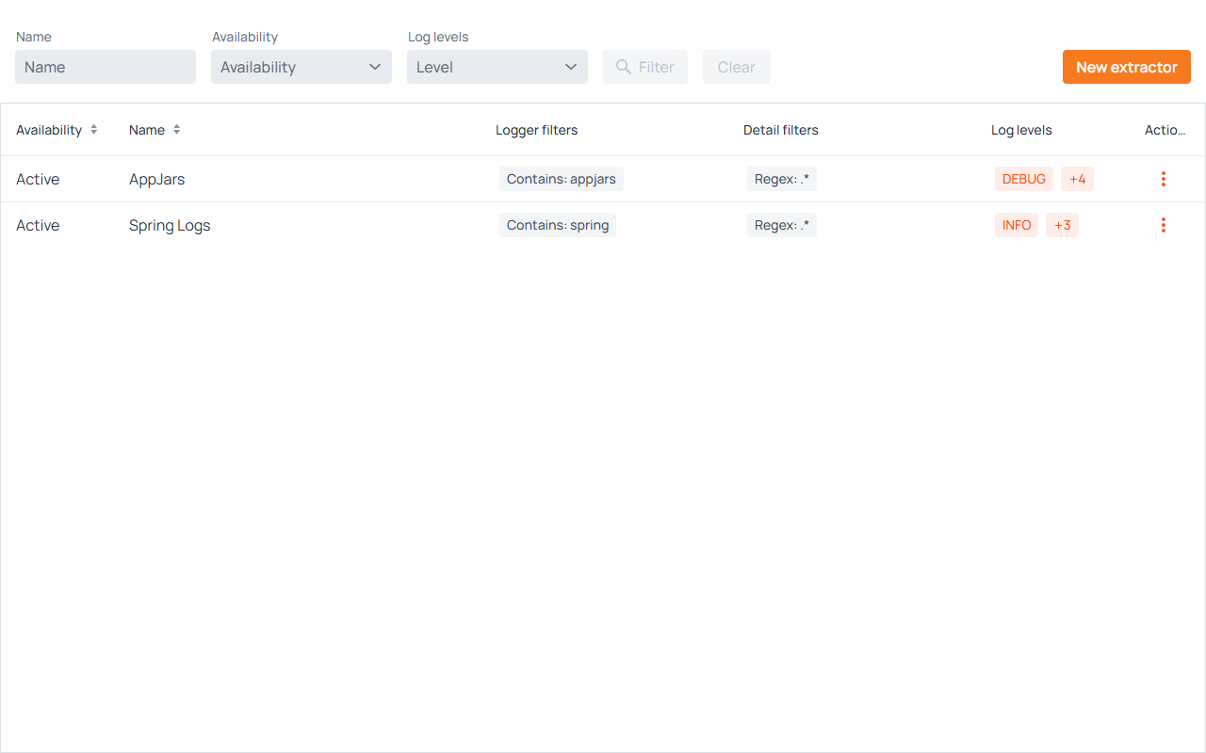Image resolution: width=1206 pixels, height=753 pixels.
Task: Click the Name filter input field
Action: coord(106,67)
